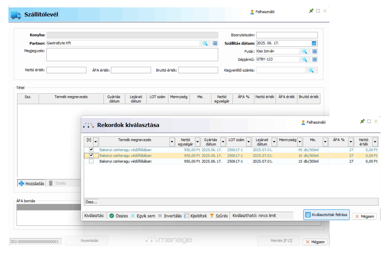Open the Szállítás dátum calendar picker
Viewport: 389px width, 253px height.
[314, 44]
